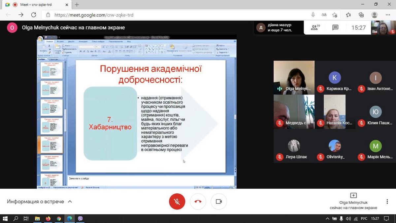Screen dimensions: 396x223
Task: Toggle the camera on or off
Action: (218, 202)
